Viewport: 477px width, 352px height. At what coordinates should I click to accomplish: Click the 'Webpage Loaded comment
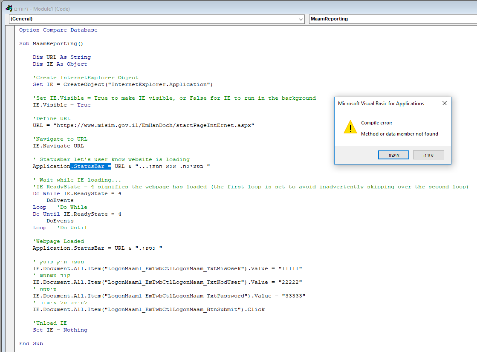[58, 241]
